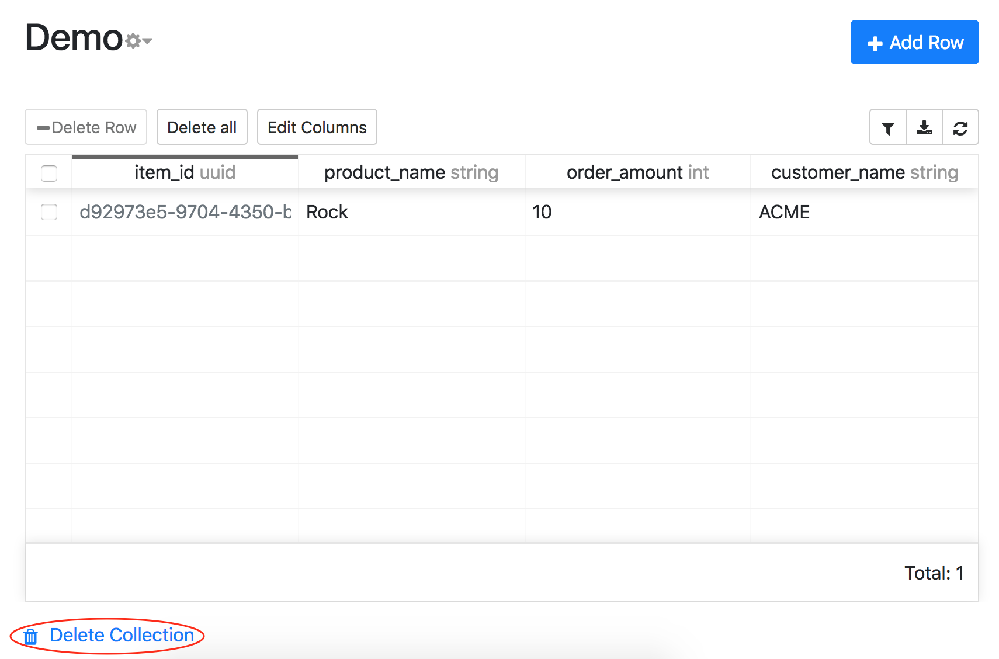Click the Delete Collection link

click(121, 635)
